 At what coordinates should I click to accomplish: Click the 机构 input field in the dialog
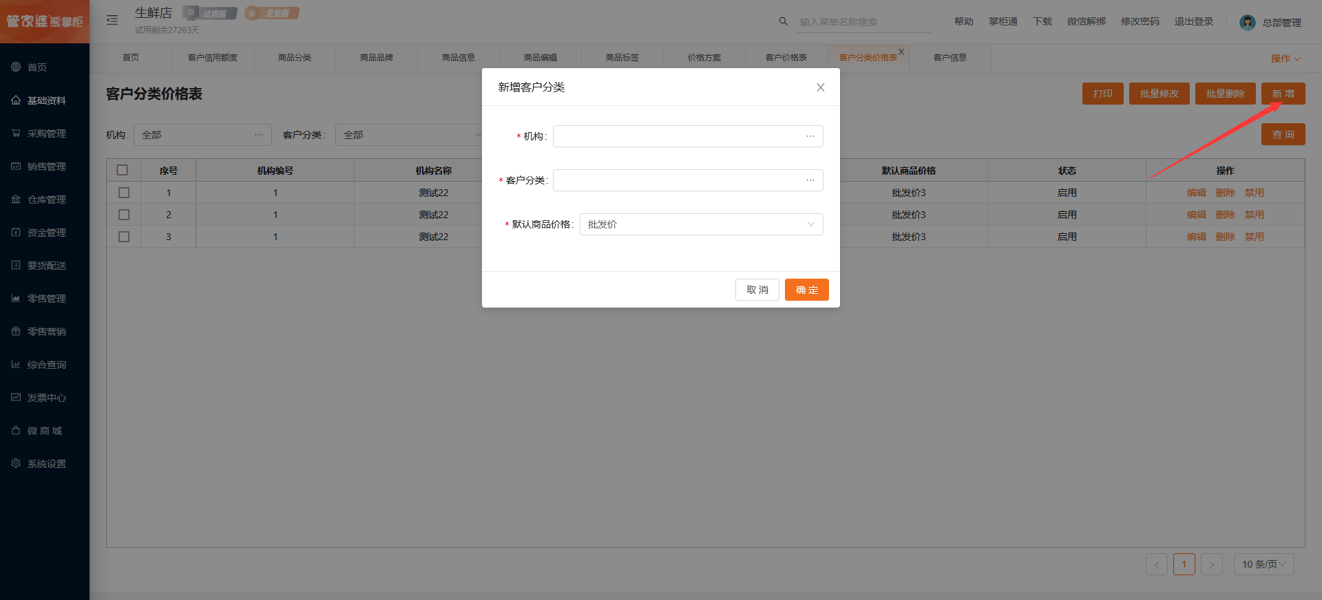(x=688, y=136)
